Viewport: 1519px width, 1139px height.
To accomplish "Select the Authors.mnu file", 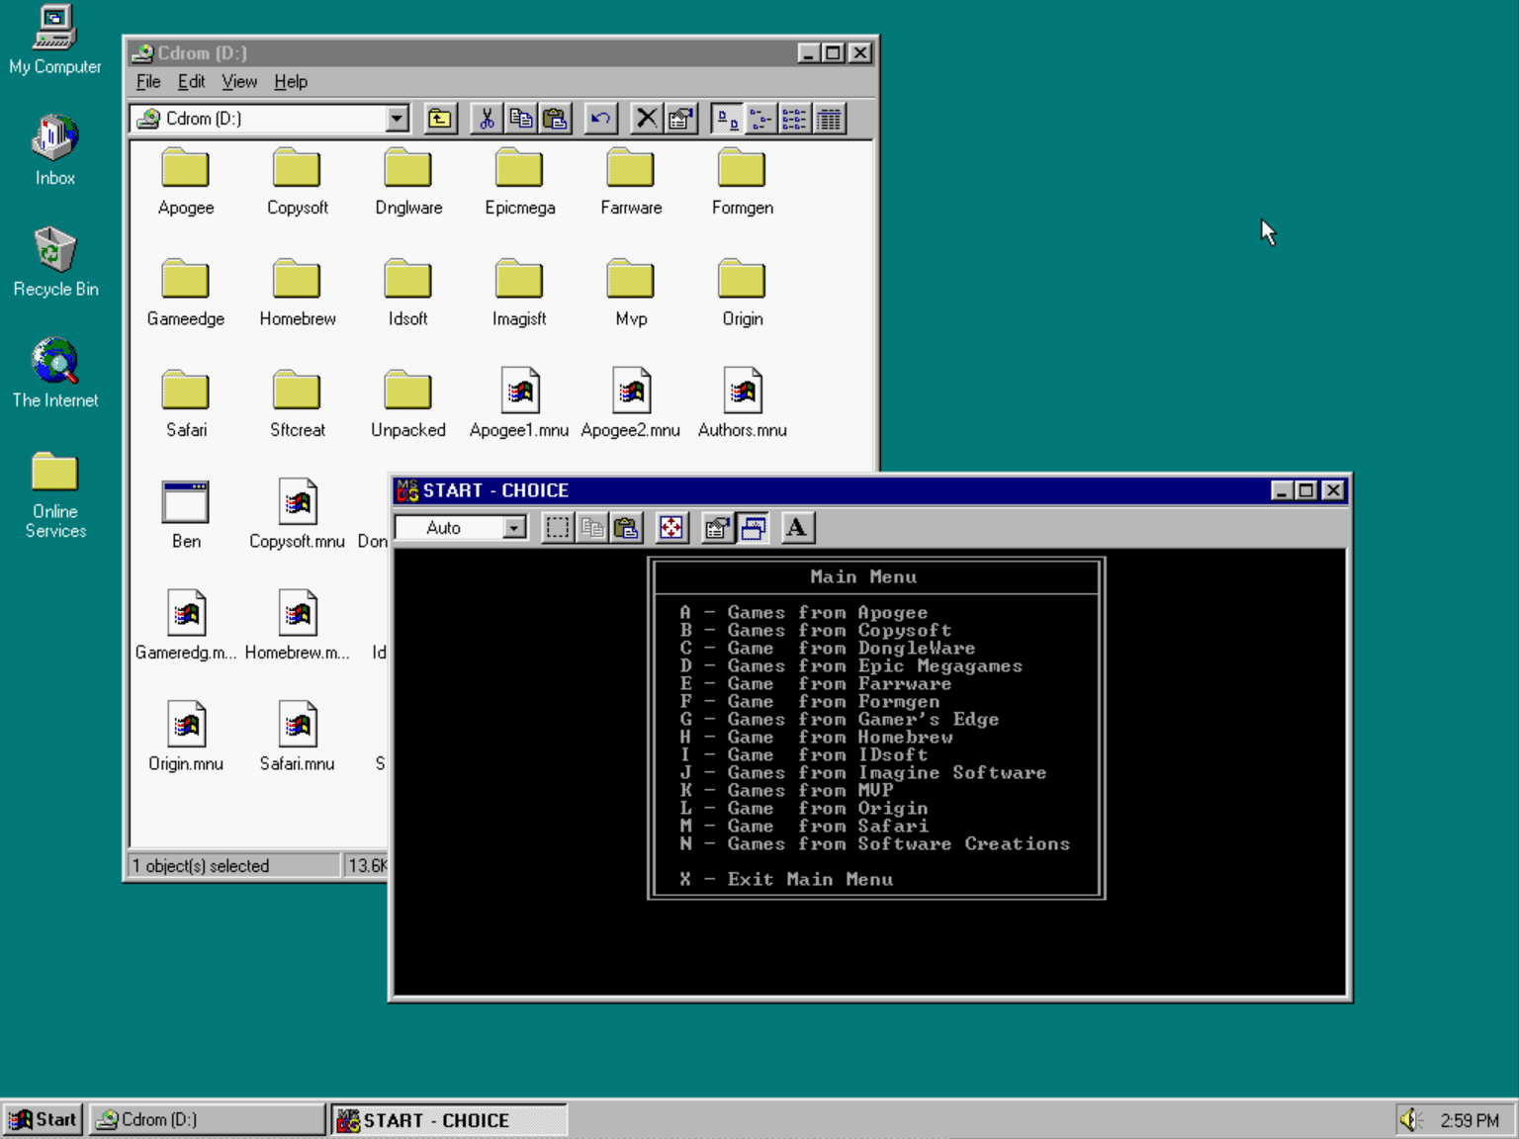I will pyautogui.click(x=743, y=404).
